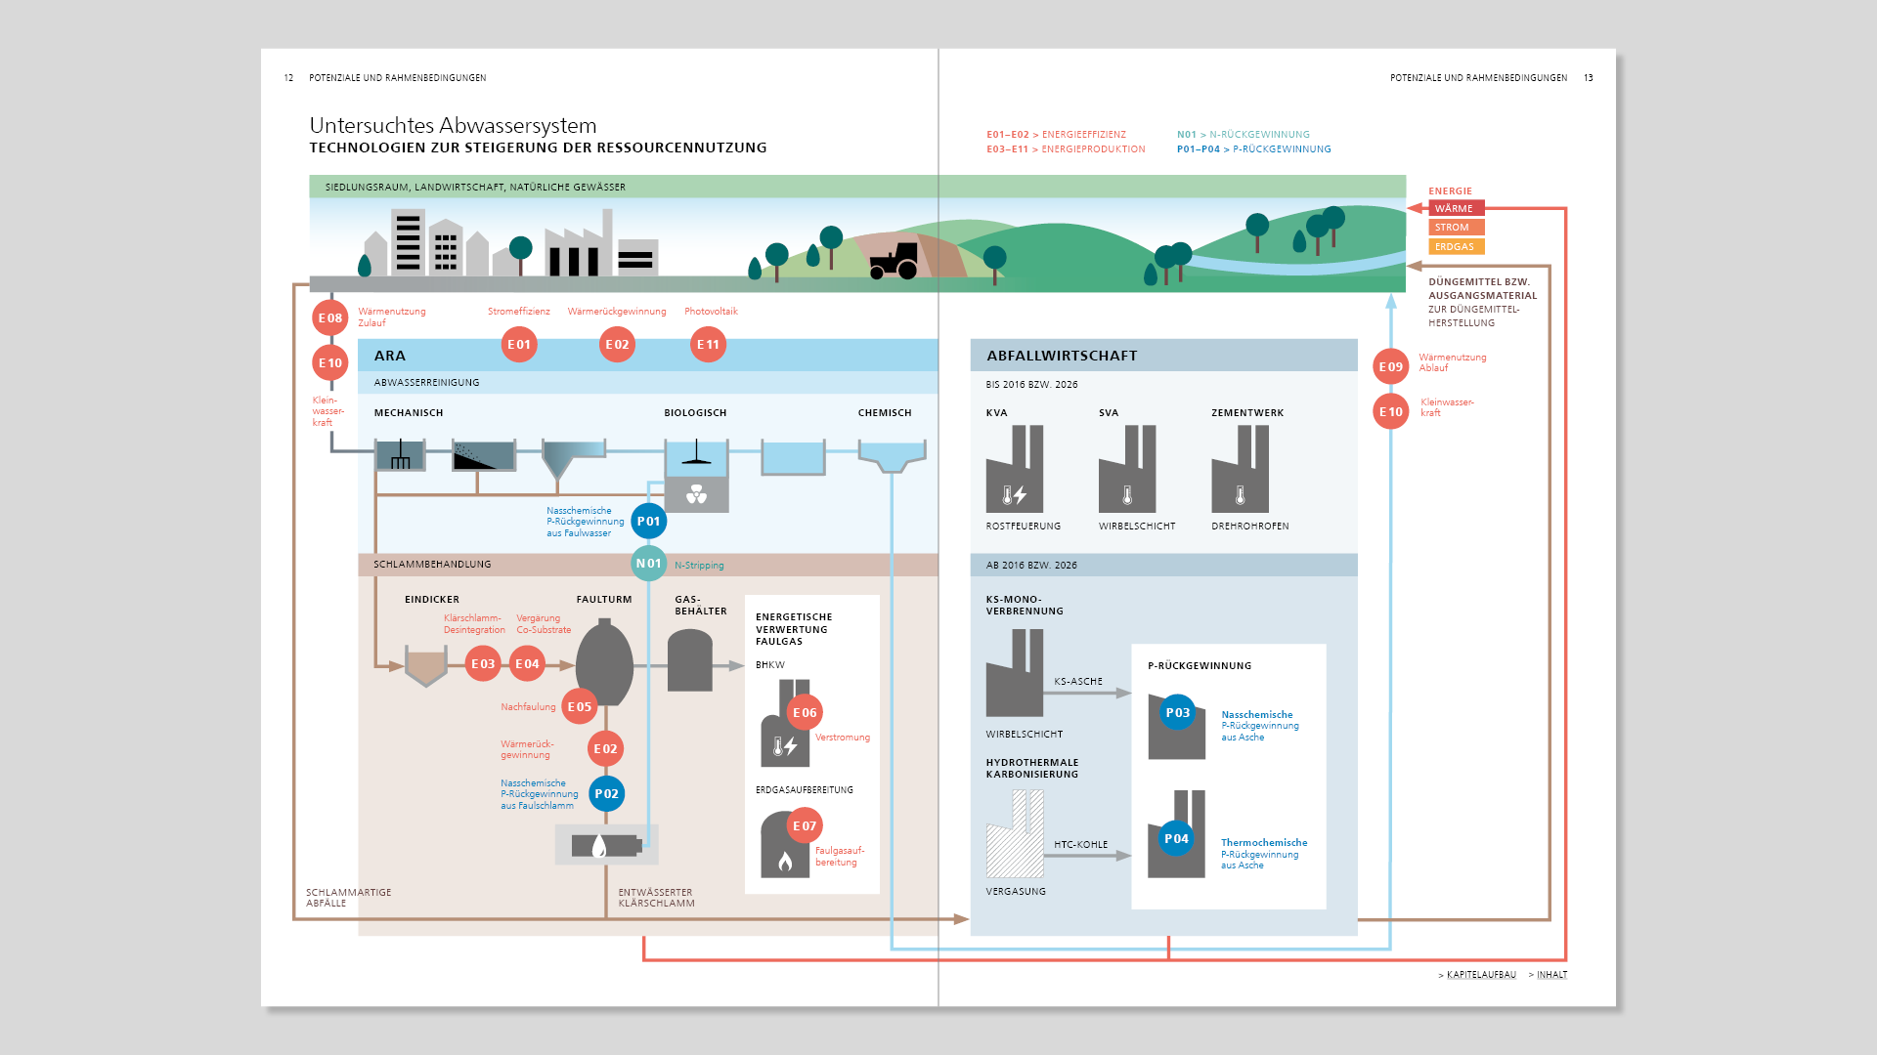Click the P04 Thermochemische marker

coord(1176,839)
